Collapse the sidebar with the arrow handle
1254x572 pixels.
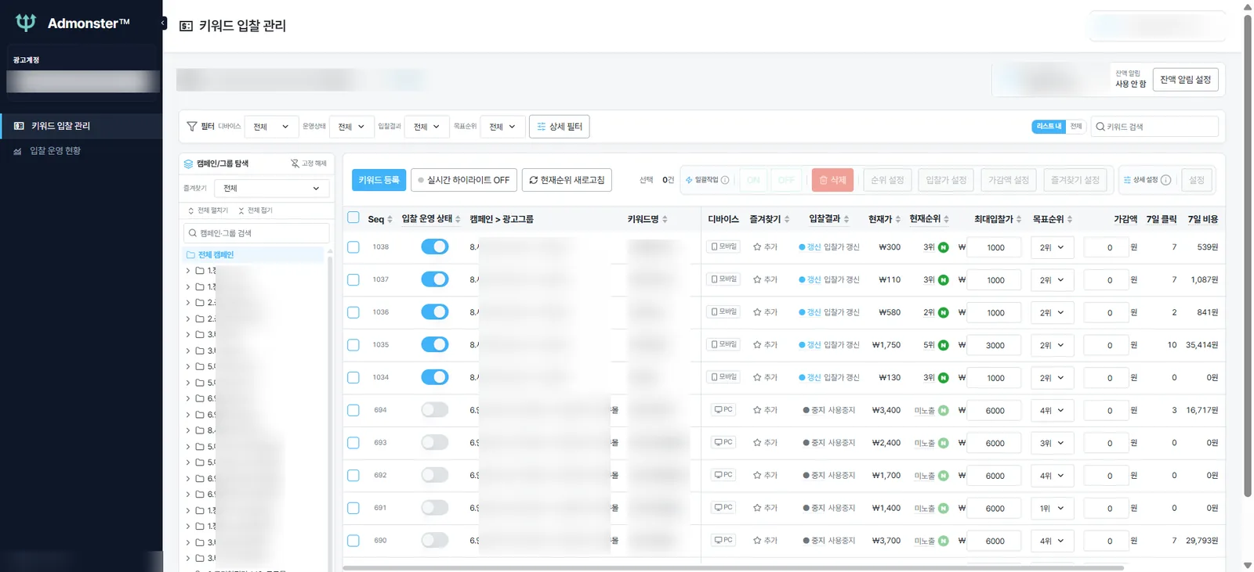tap(163, 23)
